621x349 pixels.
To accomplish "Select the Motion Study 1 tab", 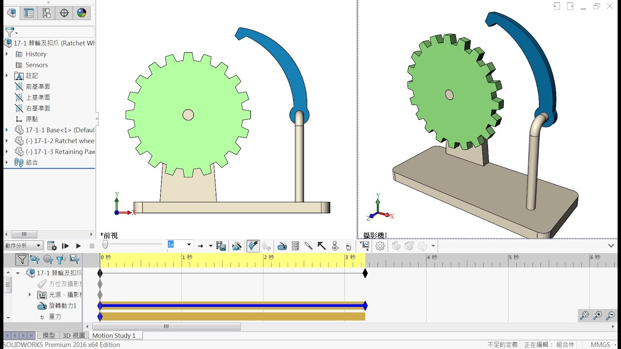I will click(114, 335).
